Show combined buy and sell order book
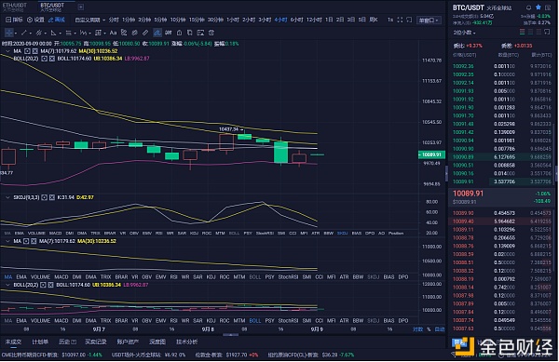The image size is (559, 362). (523, 33)
